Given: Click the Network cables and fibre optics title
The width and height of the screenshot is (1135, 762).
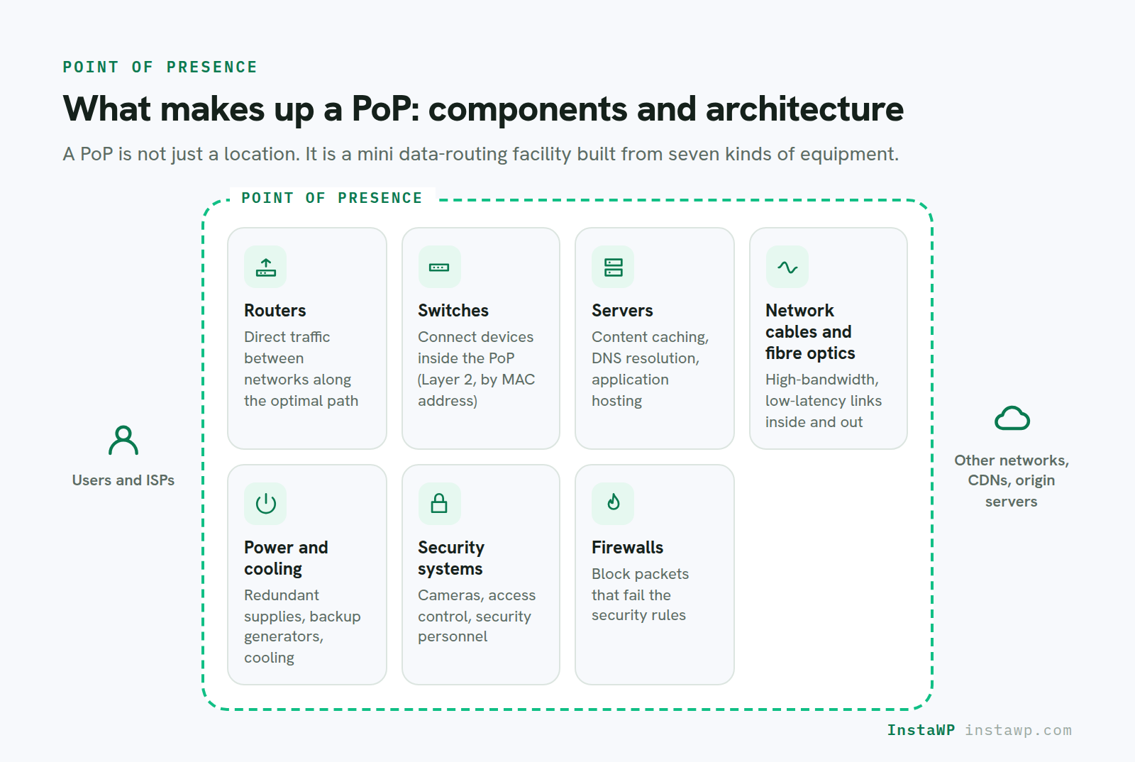Looking at the screenshot, I should (810, 332).
